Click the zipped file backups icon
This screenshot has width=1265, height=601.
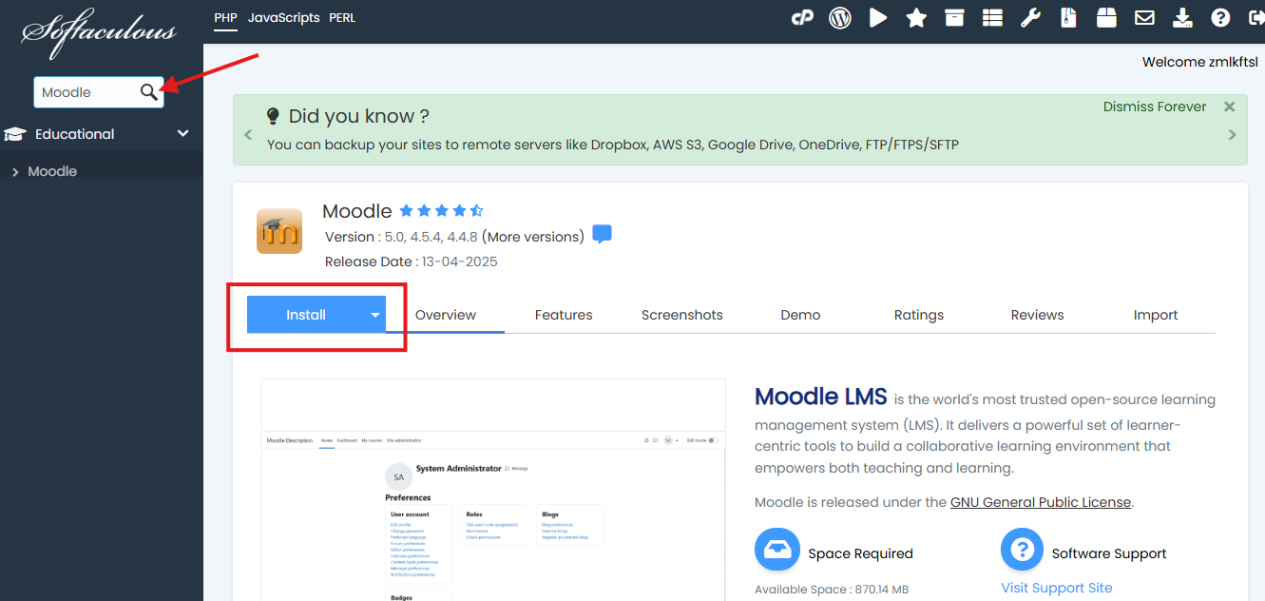click(x=1068, y=18)
